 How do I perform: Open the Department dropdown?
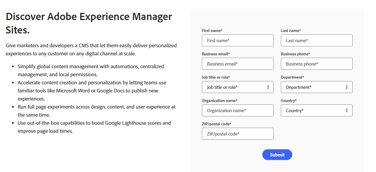click(x=317, y=87)
